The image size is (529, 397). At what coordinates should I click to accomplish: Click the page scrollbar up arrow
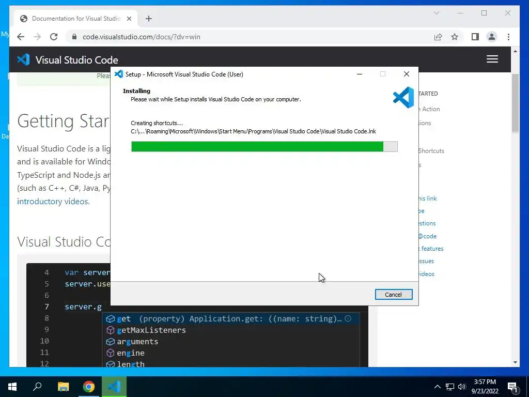pos(515,51)
